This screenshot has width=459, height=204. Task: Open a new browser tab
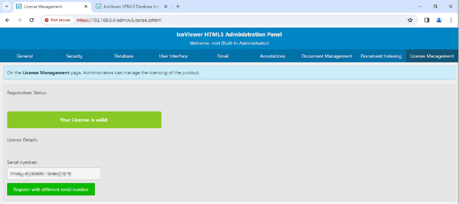[178, 6]
